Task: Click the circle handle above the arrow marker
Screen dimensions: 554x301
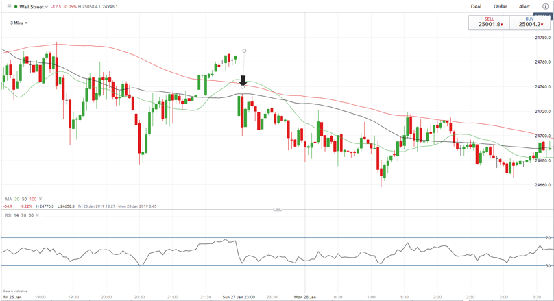Action: click(244, 51)
